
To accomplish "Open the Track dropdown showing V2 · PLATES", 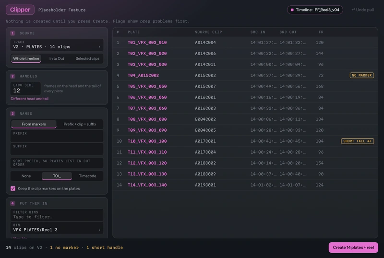I will tap(57, 45).
